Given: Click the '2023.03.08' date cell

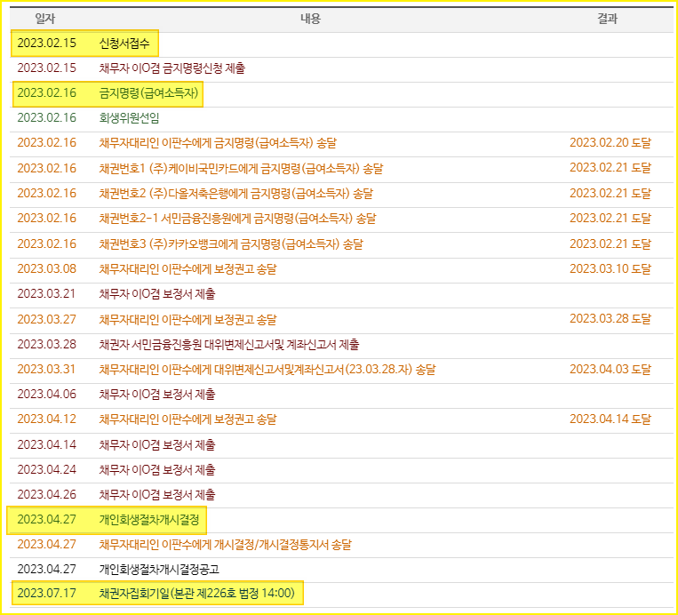Looking at the screenshot, I should (47, 269).
